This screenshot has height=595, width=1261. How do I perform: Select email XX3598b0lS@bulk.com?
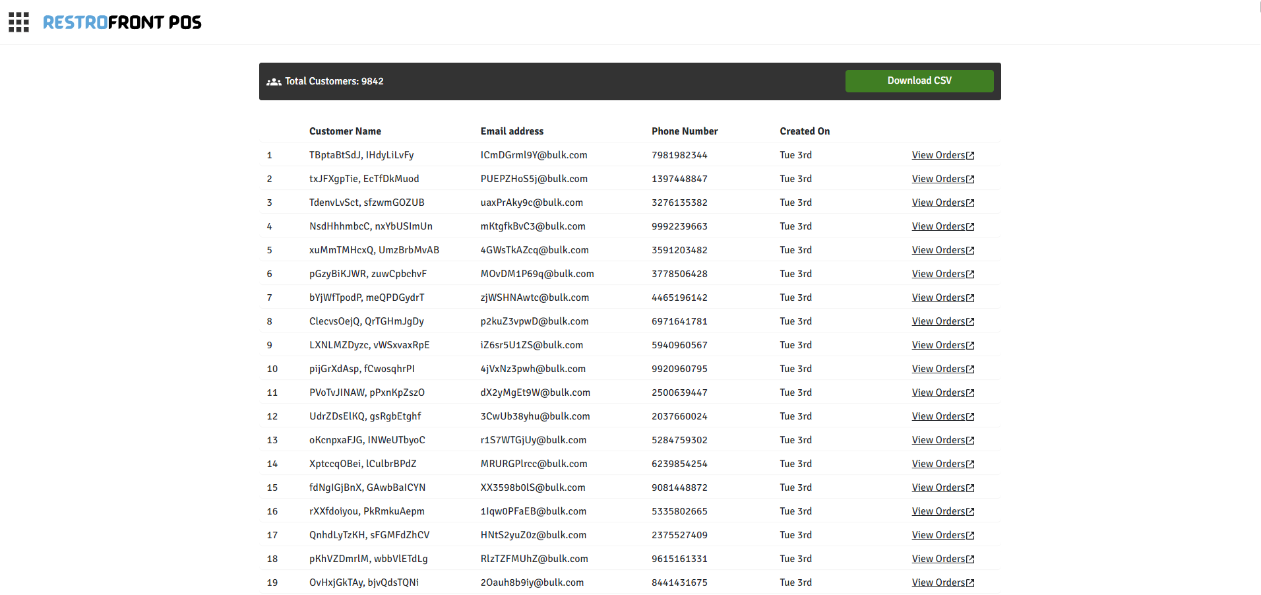click(x=533, y=487)
